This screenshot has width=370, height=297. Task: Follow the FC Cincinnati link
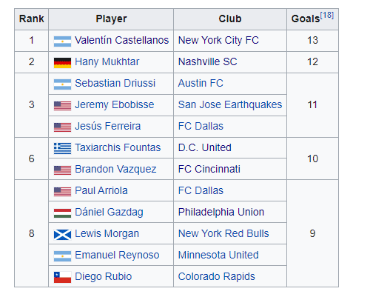(209, 169)
